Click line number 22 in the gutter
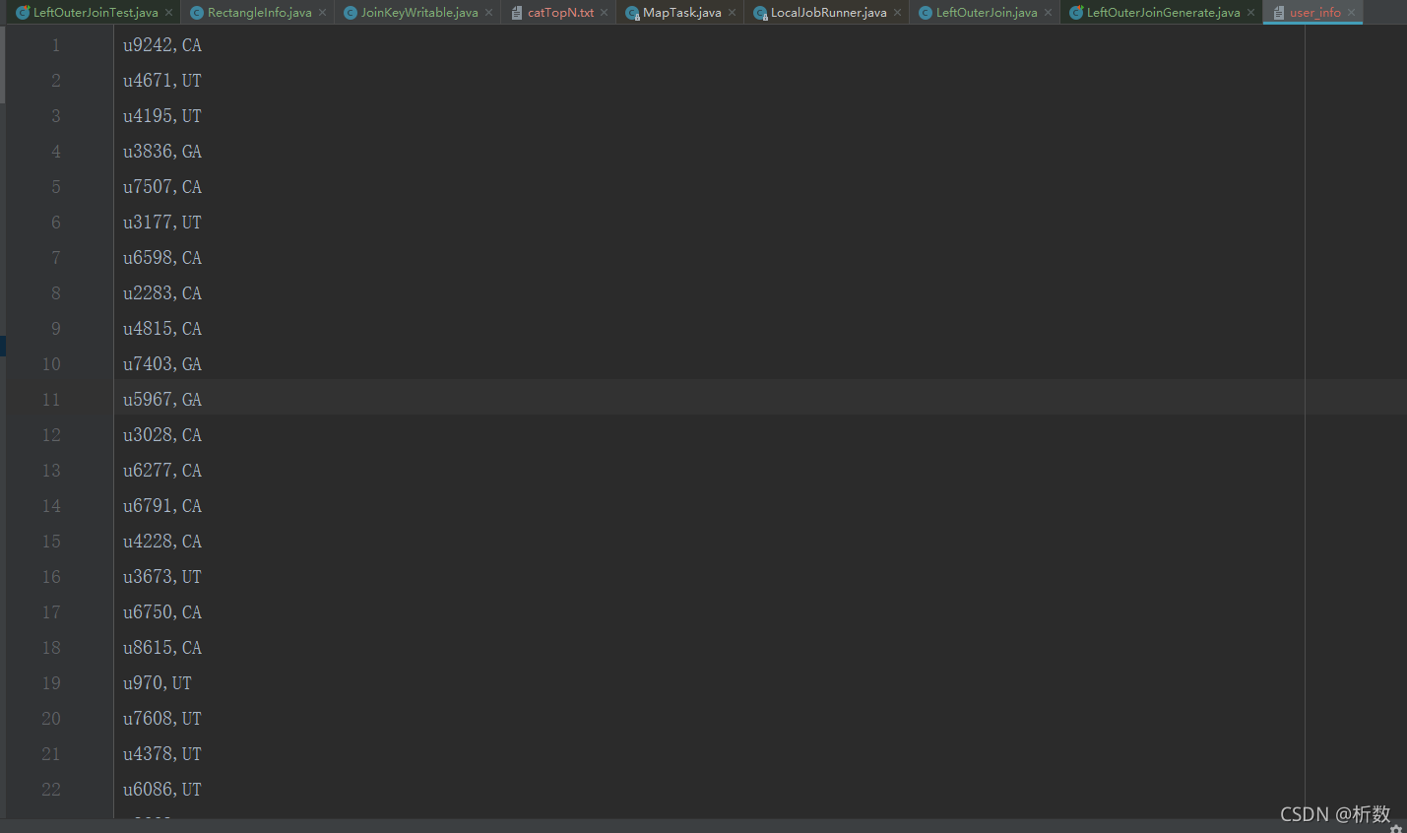Screen dimensions: 1407x833 [51, 790]
